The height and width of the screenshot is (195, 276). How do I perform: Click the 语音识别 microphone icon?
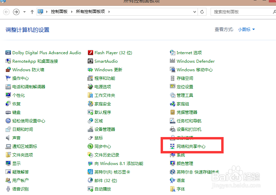tap(8, 189)
